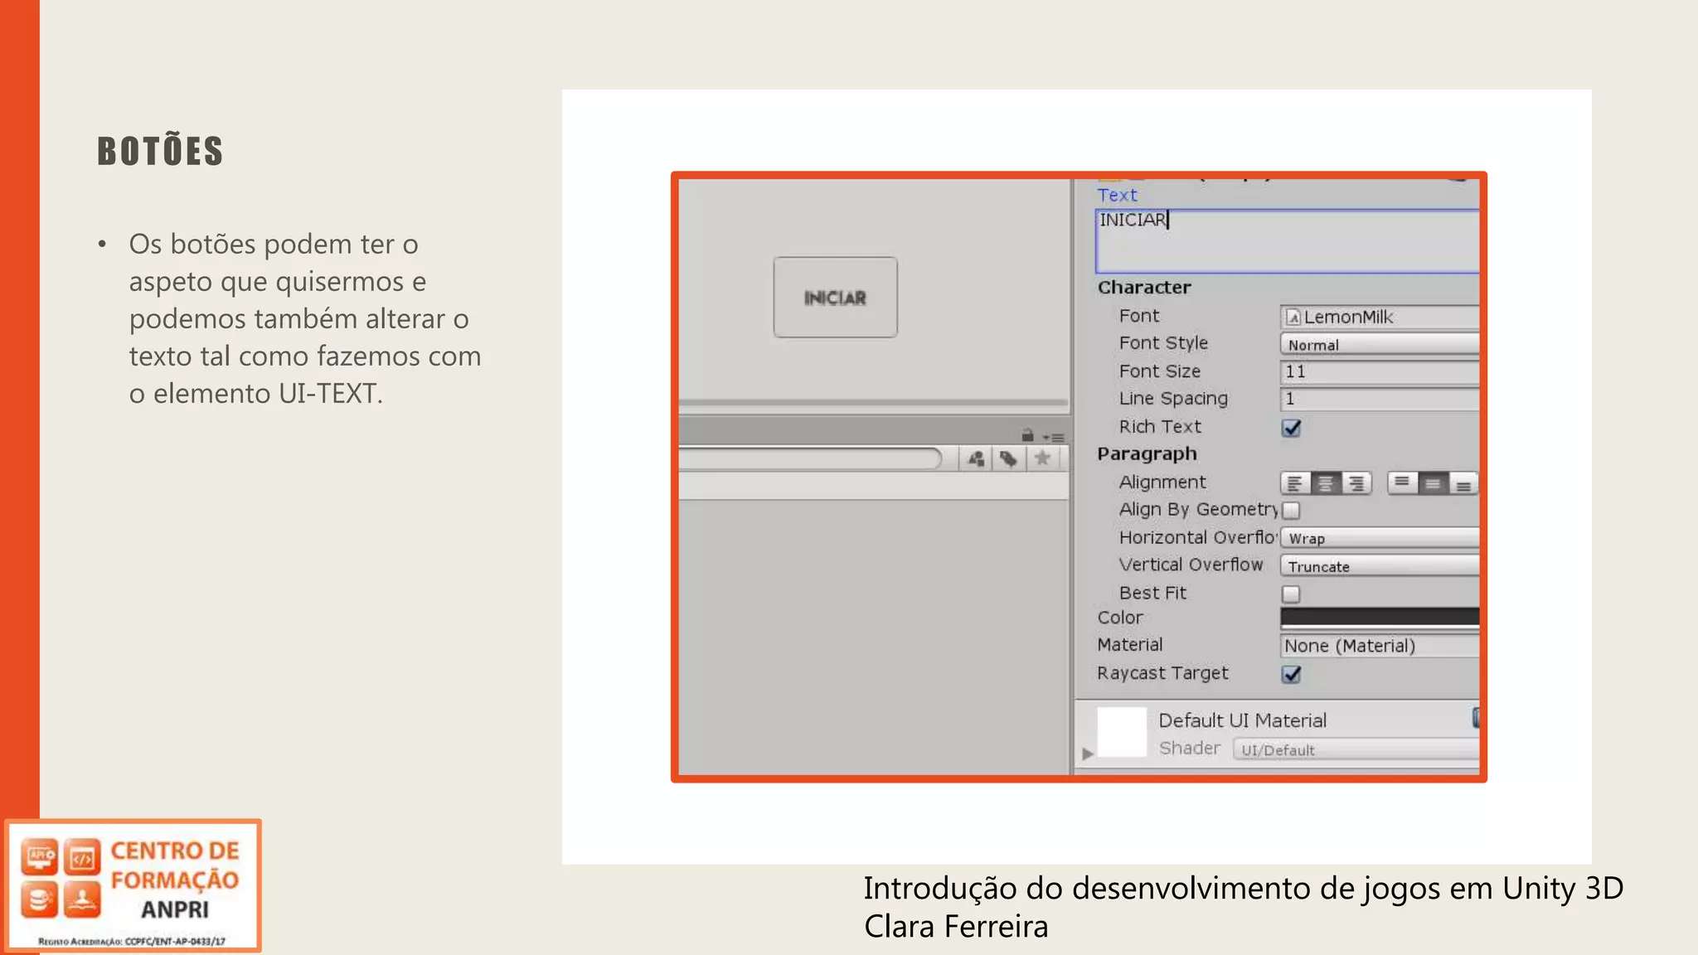Align text left in Alignment row

click(x=1295, y=483)
